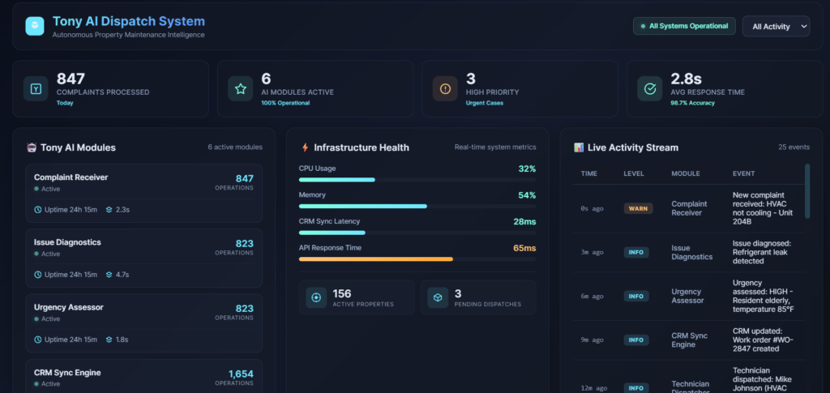Click the Pending Dispatches cube icon
The width and height of the screenshot is (830, 393).
[x=436, y=297]
